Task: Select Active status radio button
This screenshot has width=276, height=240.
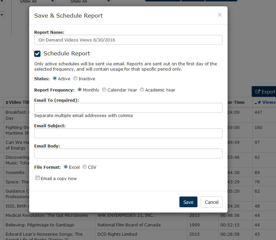Action: point(55,78)
